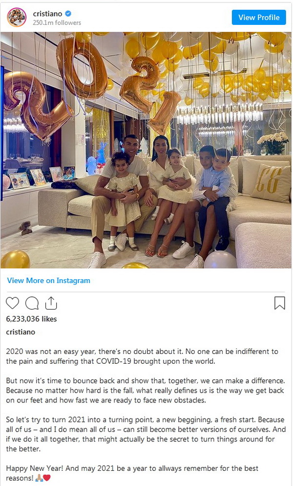The image size is (293, 486).
Task: Click the gold CG monogram pillow
Action: [272, 183]
